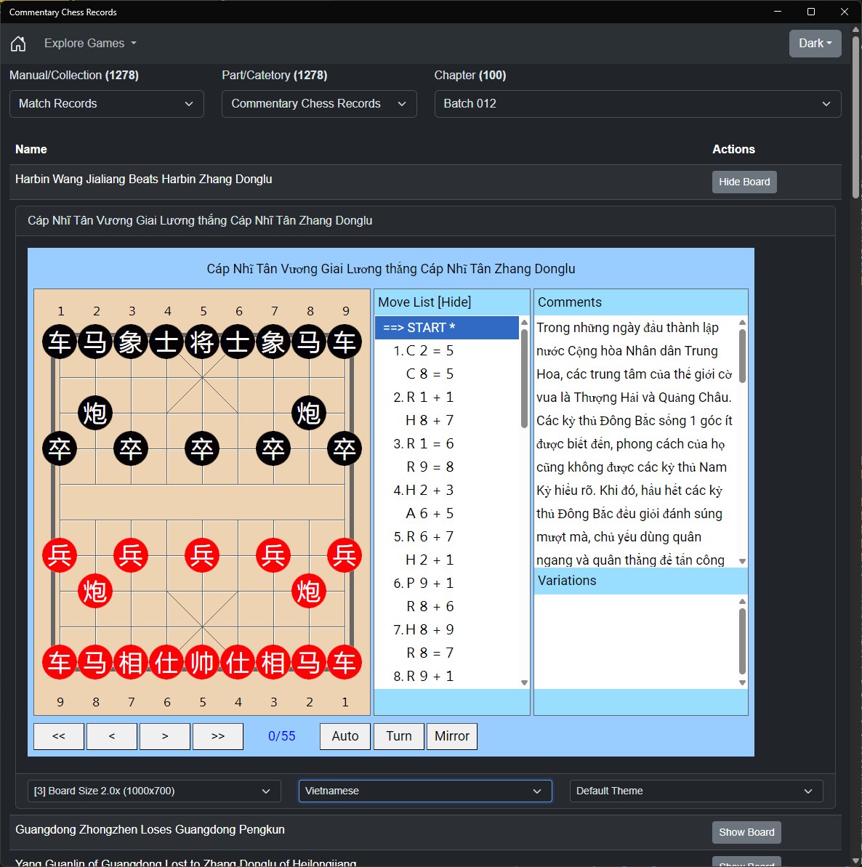Select move 8. R 9 + 1
The height and width of the screenshot is (867, 862).
[447, 676]
